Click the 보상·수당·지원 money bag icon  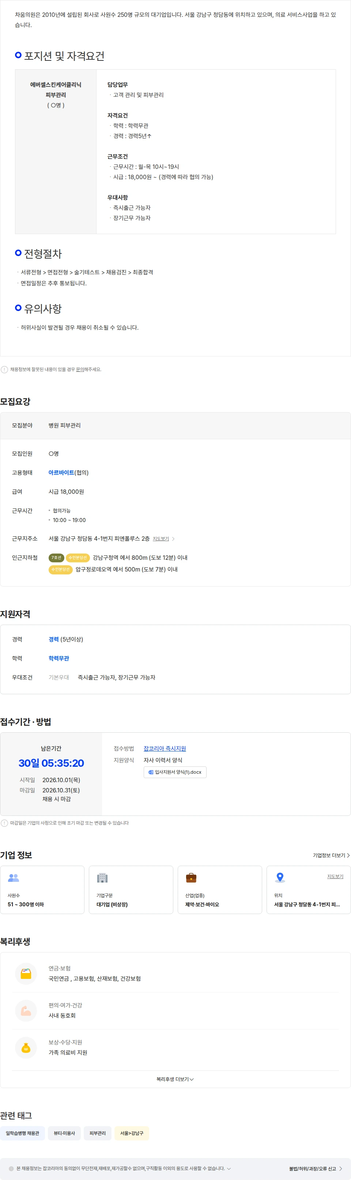coord(26,1048)
